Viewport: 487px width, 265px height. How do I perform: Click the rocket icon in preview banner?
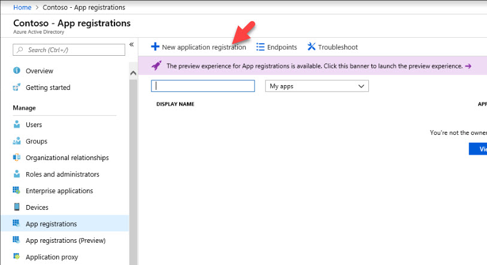pos(156,65)
